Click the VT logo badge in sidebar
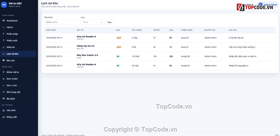Screen dimensions: 280x136 point(4,5)
